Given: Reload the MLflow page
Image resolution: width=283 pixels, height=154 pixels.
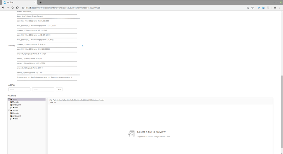Looking at the screenshot, I should [x=13, y=8].
